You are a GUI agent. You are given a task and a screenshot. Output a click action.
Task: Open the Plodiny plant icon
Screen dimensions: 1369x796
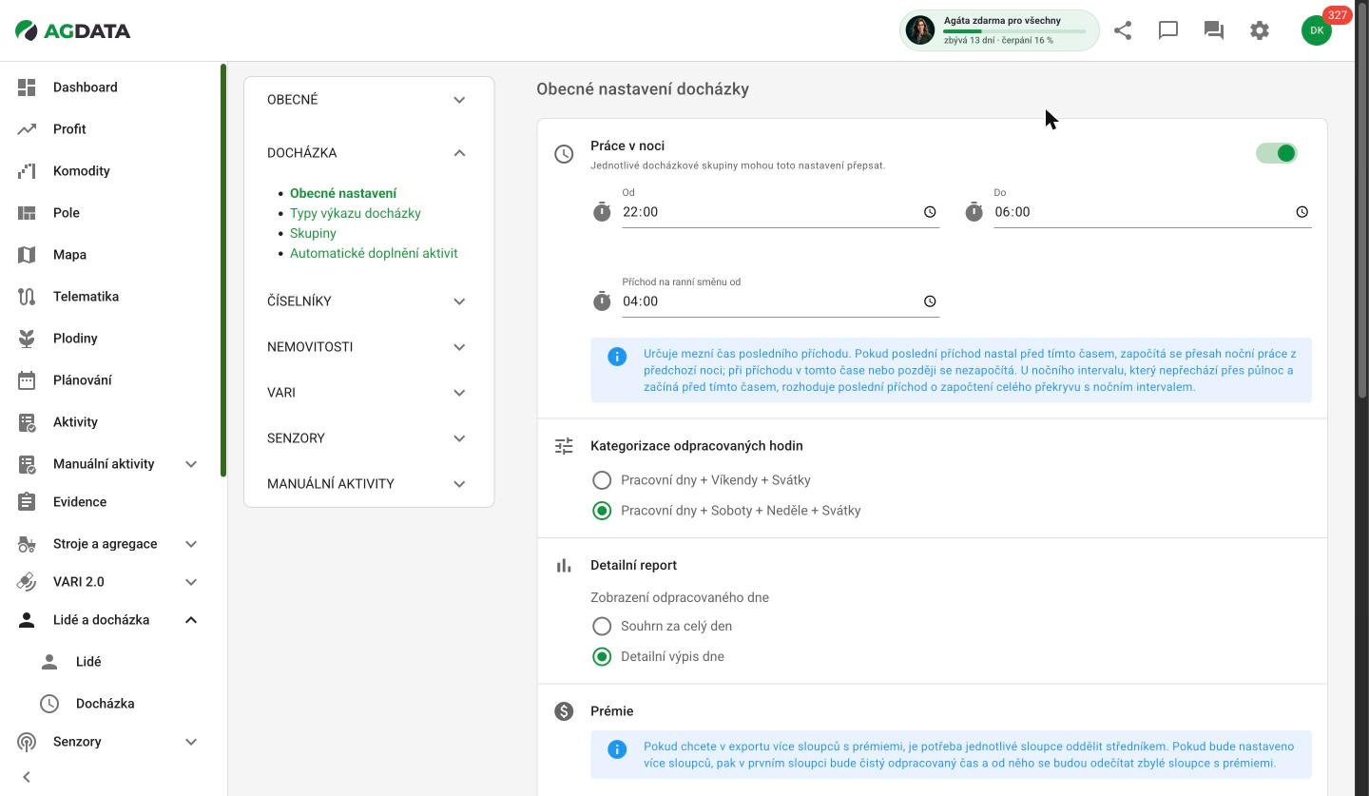point(27,339)
